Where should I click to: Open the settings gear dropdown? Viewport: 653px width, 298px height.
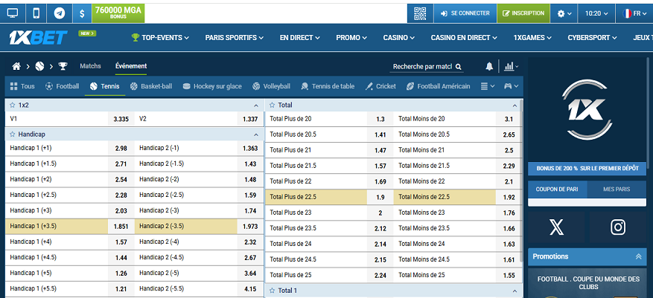[x=564, y=13]
